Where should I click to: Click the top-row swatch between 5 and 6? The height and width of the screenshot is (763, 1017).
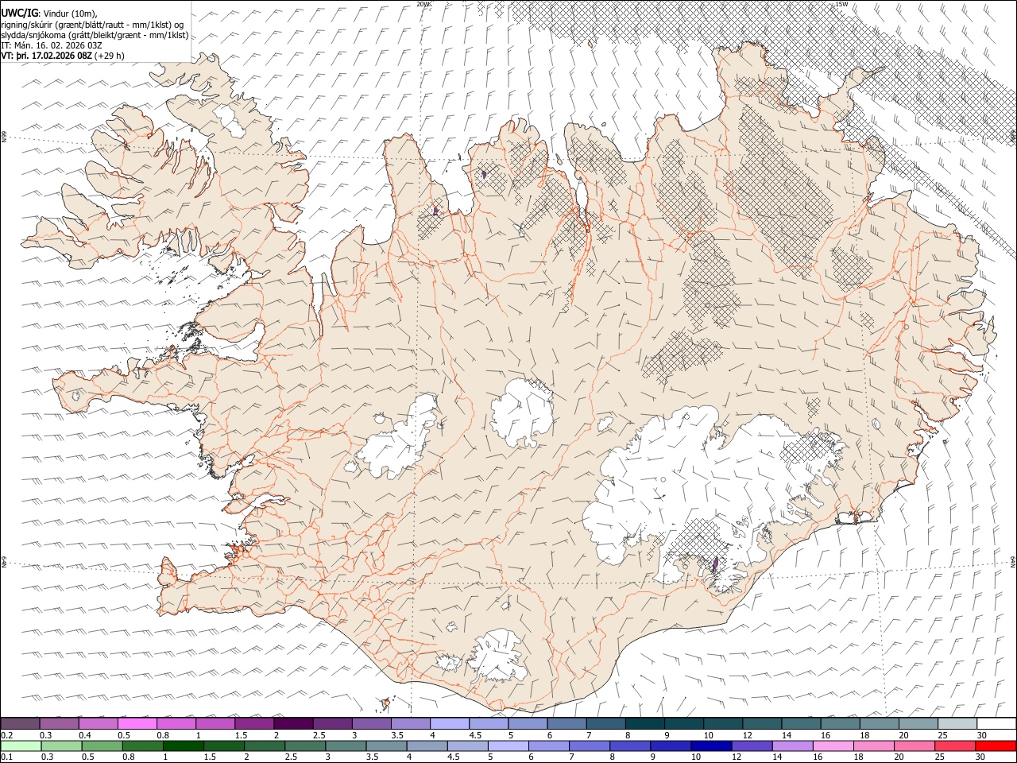point(528,723)
